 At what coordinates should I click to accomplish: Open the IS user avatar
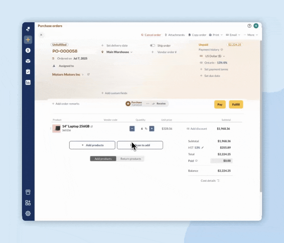pyautogui.click(x=256, y=26)
